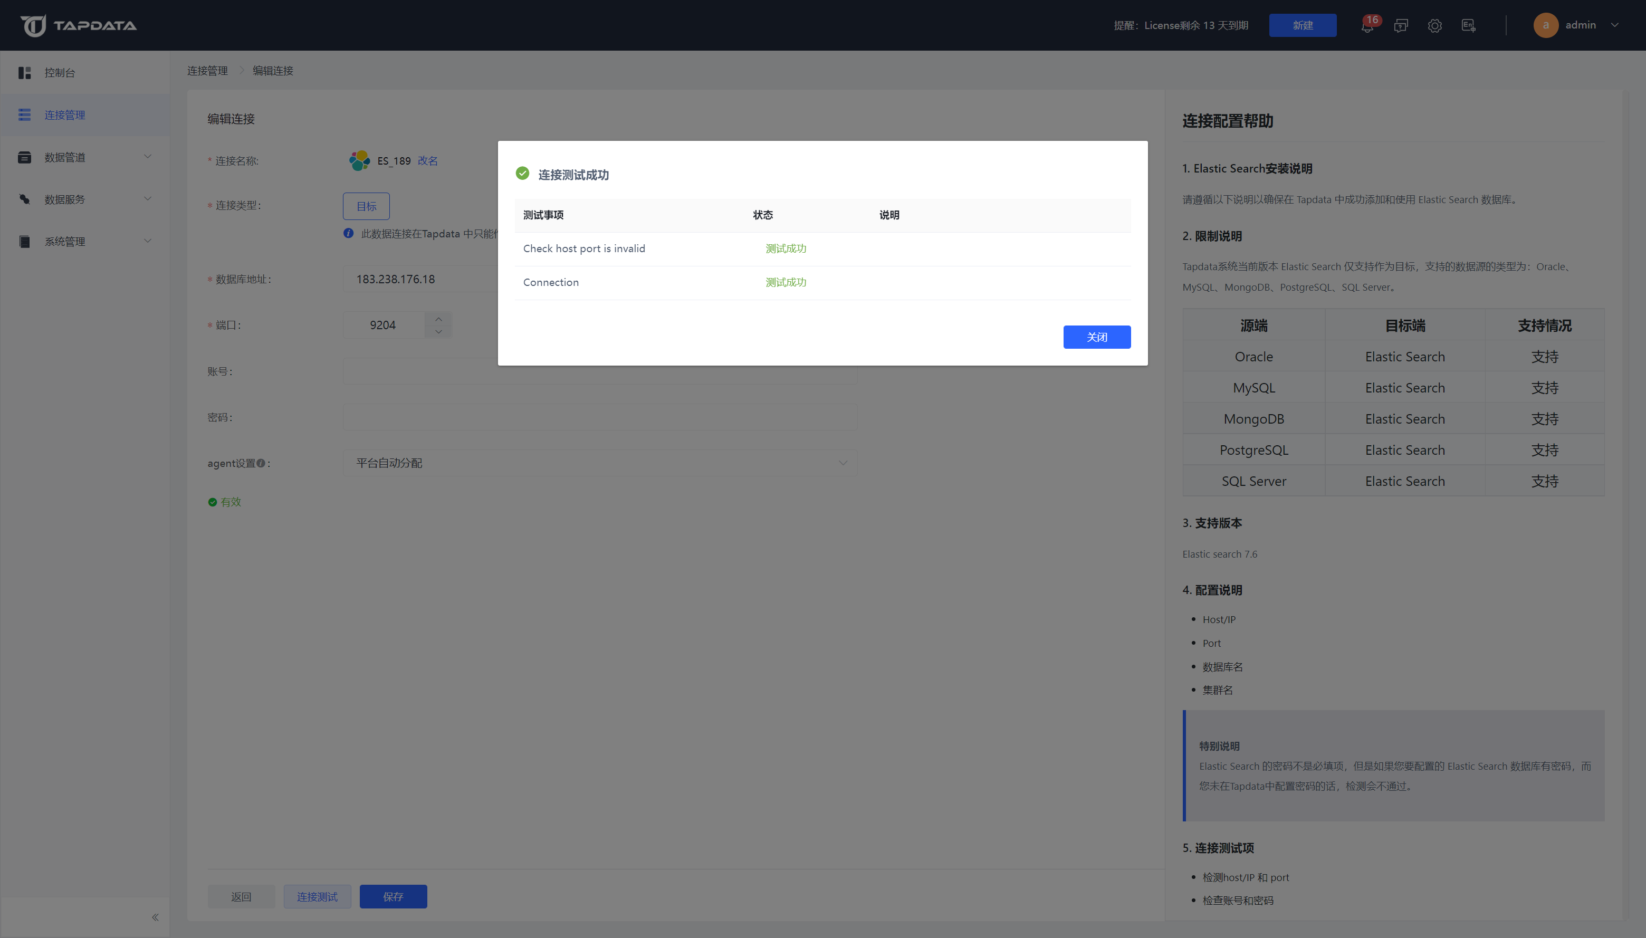The height and width of the screenshot is (938, 1646).
Task: Open the 控制台 sidebar item
Action: [x=59, y=73]
